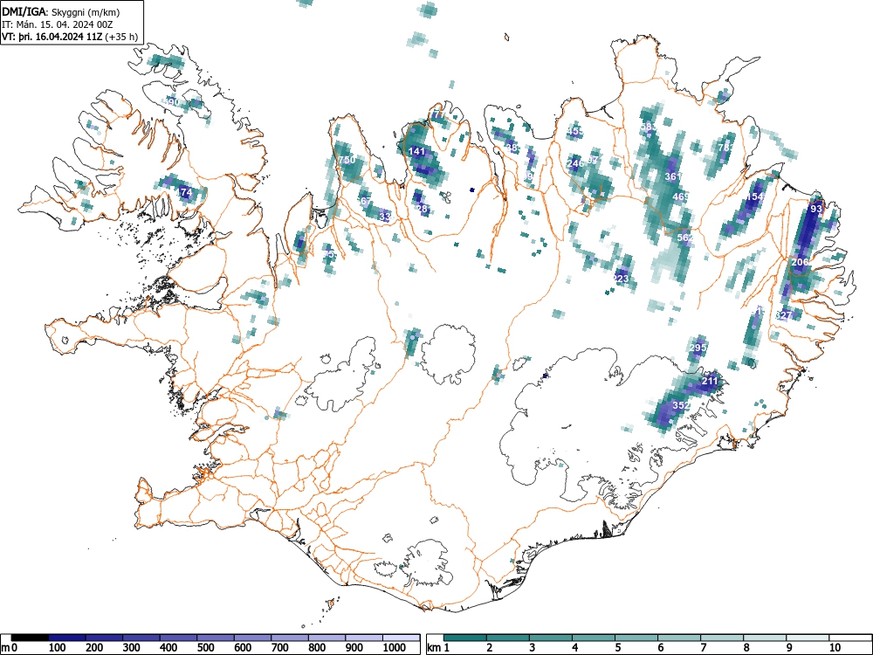The width and height of the screenshot is (873, 655).
Task: Click the visibility value '93' in the east
Action: (816, 209)
